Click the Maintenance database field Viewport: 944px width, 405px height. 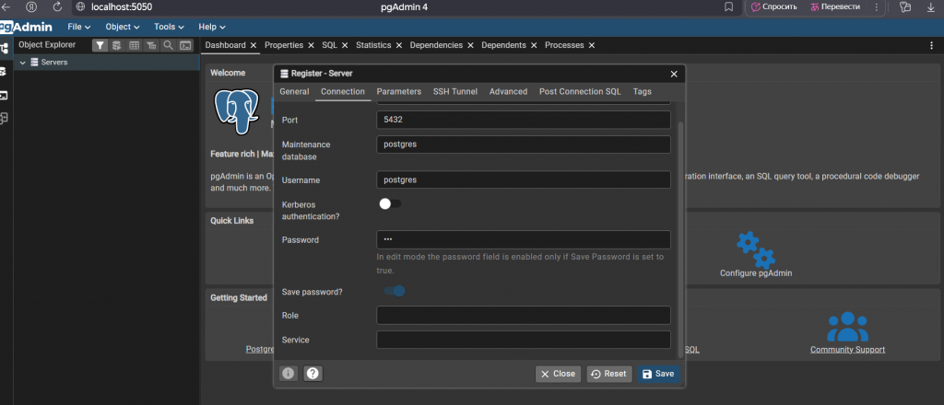pos(524,145)
